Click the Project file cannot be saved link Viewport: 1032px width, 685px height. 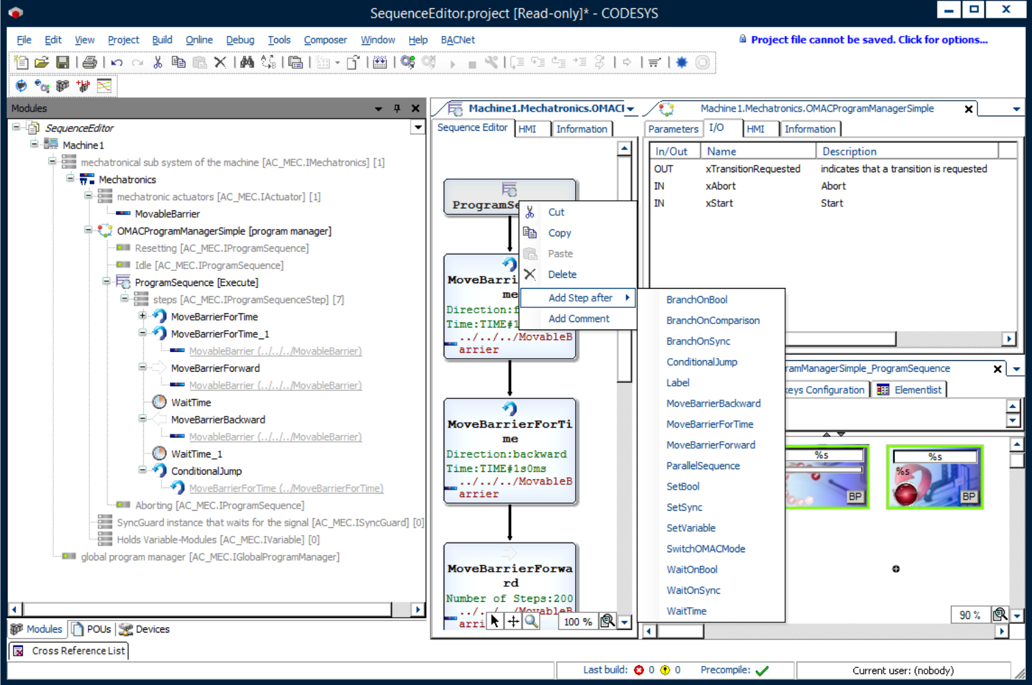(x=868, y=39)
